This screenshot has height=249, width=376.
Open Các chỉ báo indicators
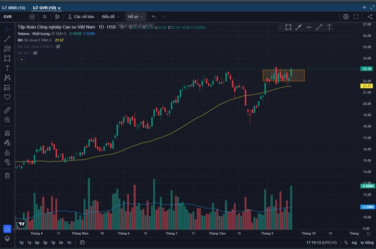point(81,17)
